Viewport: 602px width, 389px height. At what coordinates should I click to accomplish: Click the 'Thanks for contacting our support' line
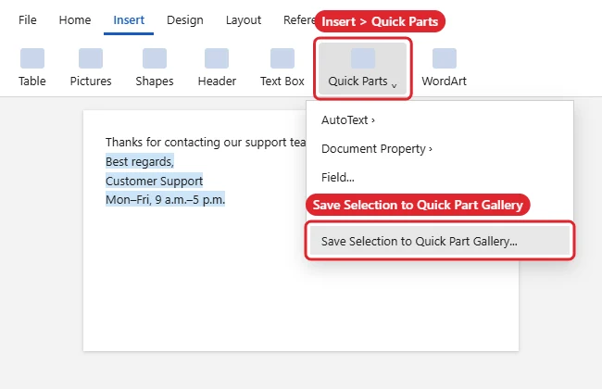[x=206, y=142]
